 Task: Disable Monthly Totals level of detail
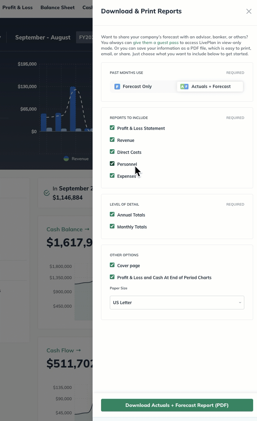pyautogui.click(x=112, y=227)
